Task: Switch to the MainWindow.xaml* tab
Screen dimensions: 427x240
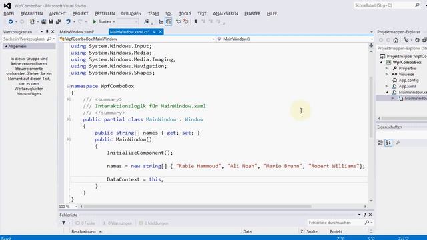Action: [x=77, y=32]
